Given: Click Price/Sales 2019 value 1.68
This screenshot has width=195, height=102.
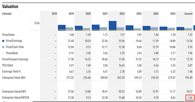Looking at the screenshot, I should tap(71, 35).
